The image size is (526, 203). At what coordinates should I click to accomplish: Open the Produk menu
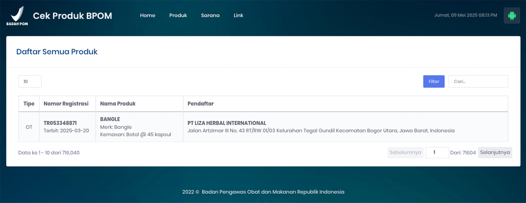click(x=178, y=16)
